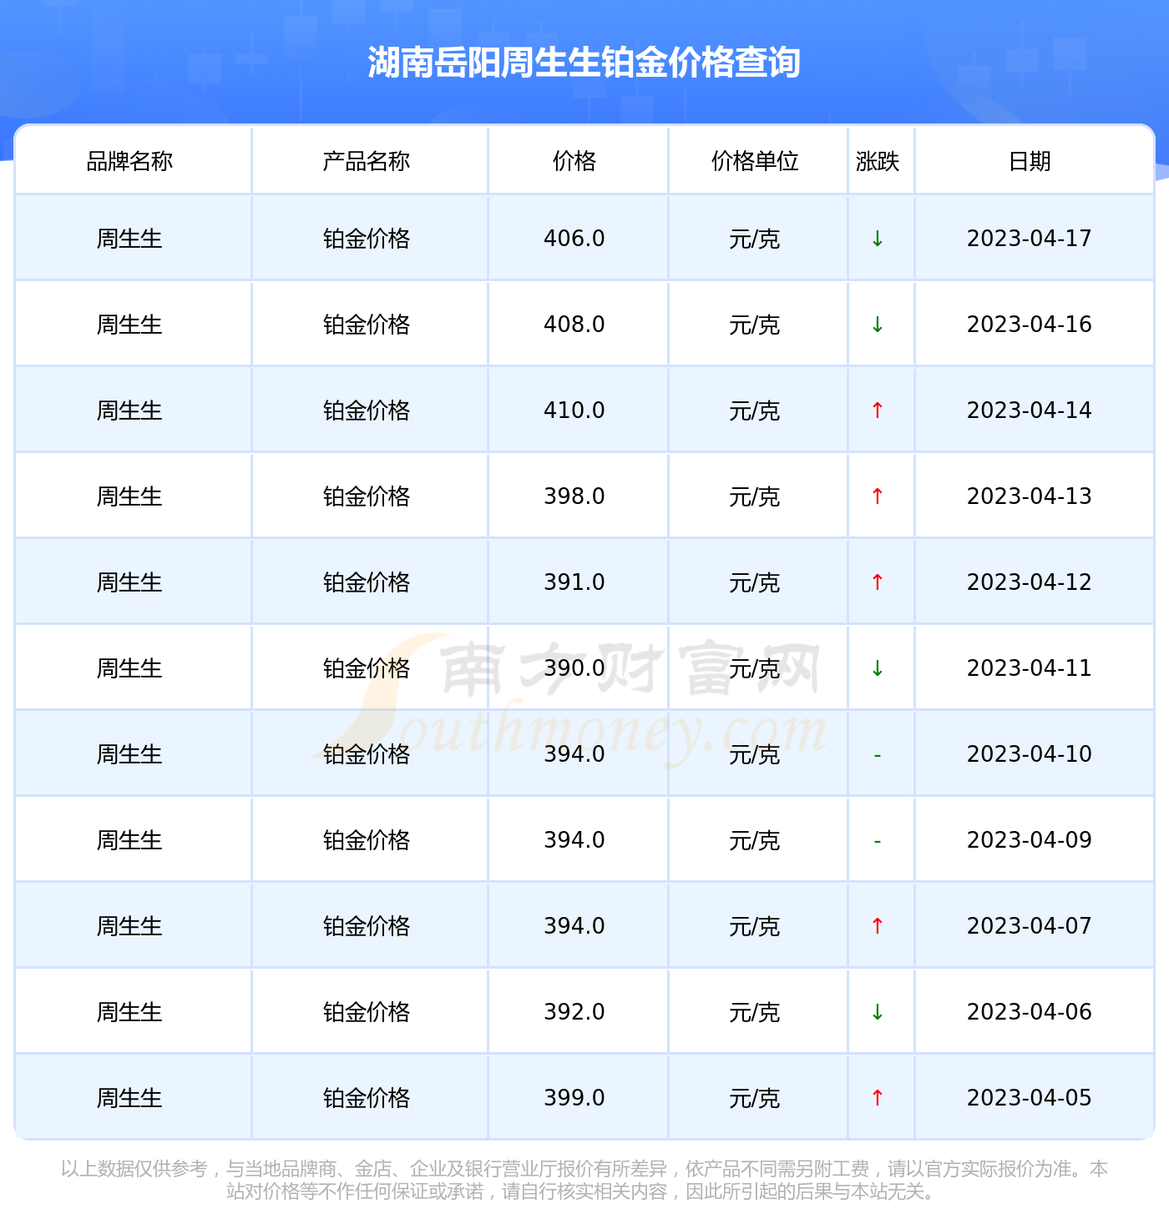This screenshot has height=1214, width=1169.
Task: Click 周生生 in the 2023-04-07 row
Action: 129,926
